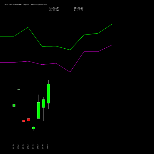The width and height of the screenshot is (154, 154).
Task: Select the low value L: 17.70
Action: pyautogui.click(x=79, y=10)
